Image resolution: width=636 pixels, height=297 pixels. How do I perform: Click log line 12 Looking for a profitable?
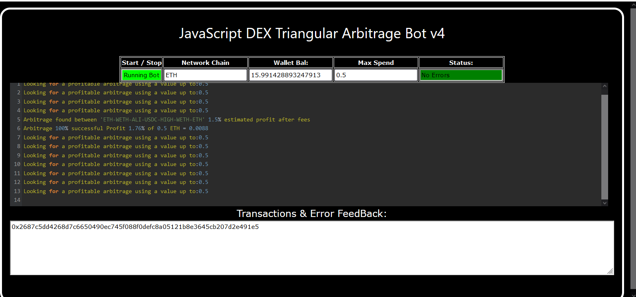click(116, 182)
